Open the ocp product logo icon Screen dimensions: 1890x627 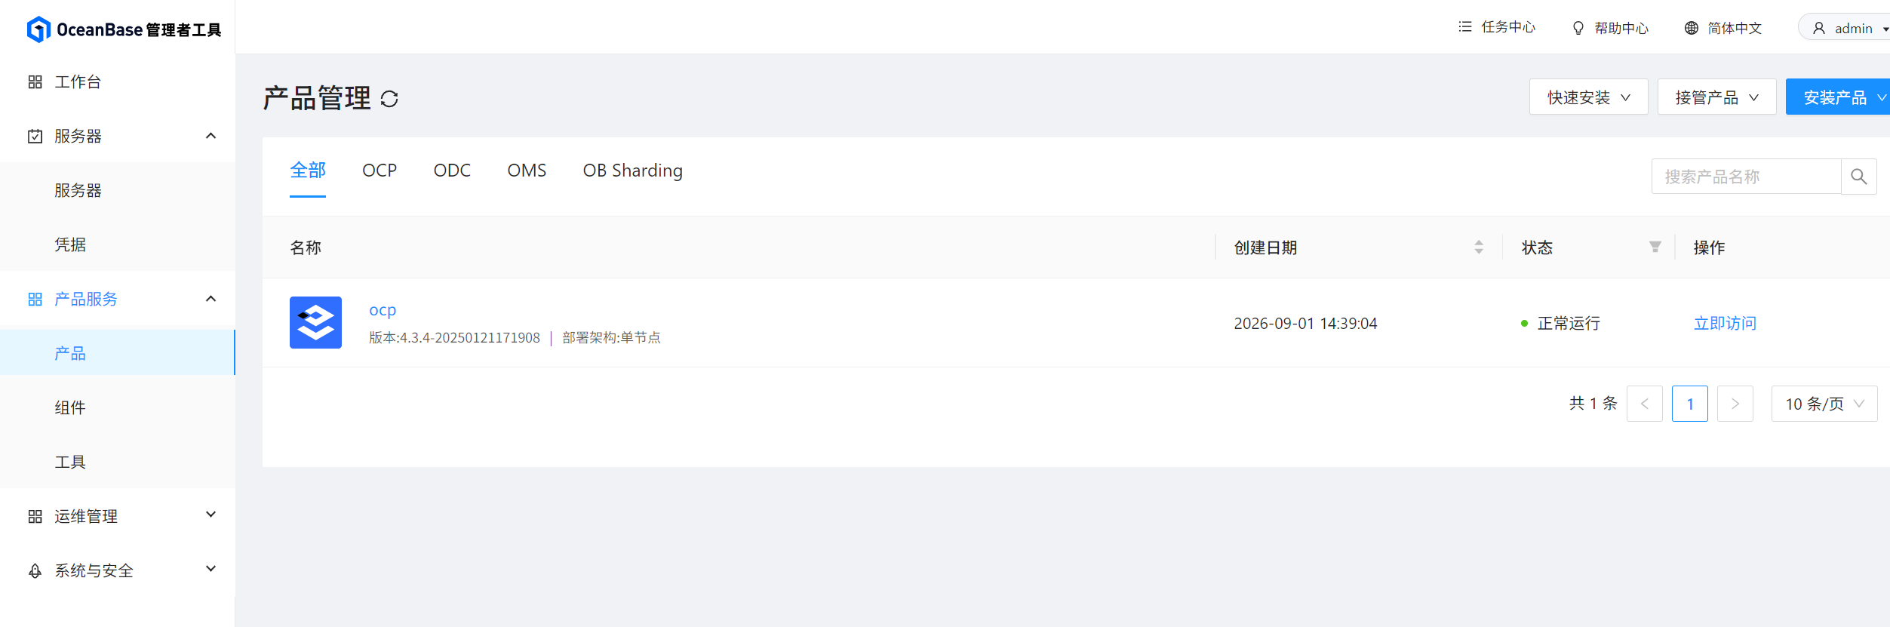point(315,322)
